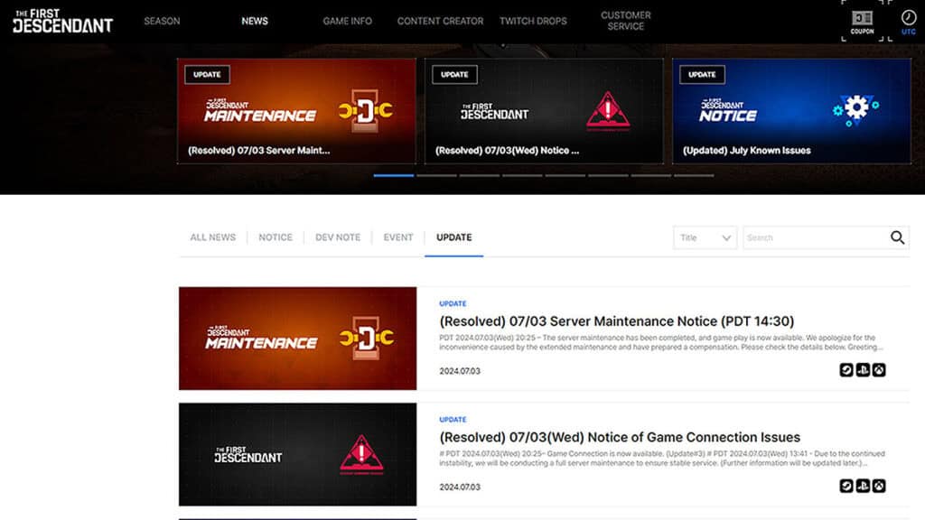
Task: Select the second carousel indicator dot
Action: click(x=436, y=174)
